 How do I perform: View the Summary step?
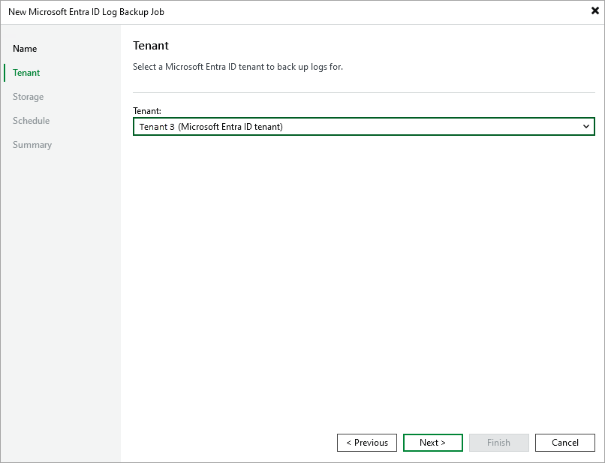(32, 144)
